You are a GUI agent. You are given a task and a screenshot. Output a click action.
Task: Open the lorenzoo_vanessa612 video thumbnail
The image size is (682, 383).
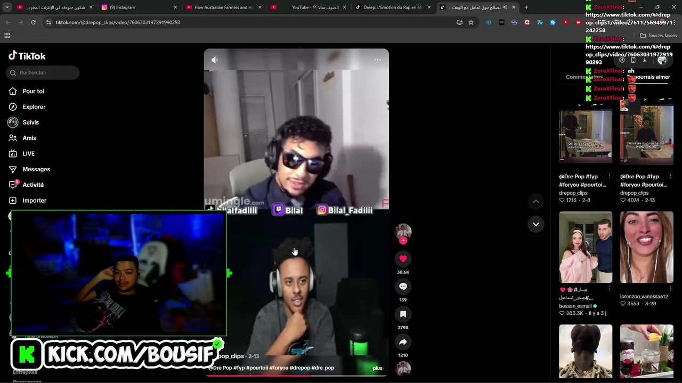(x=646, y=247)
